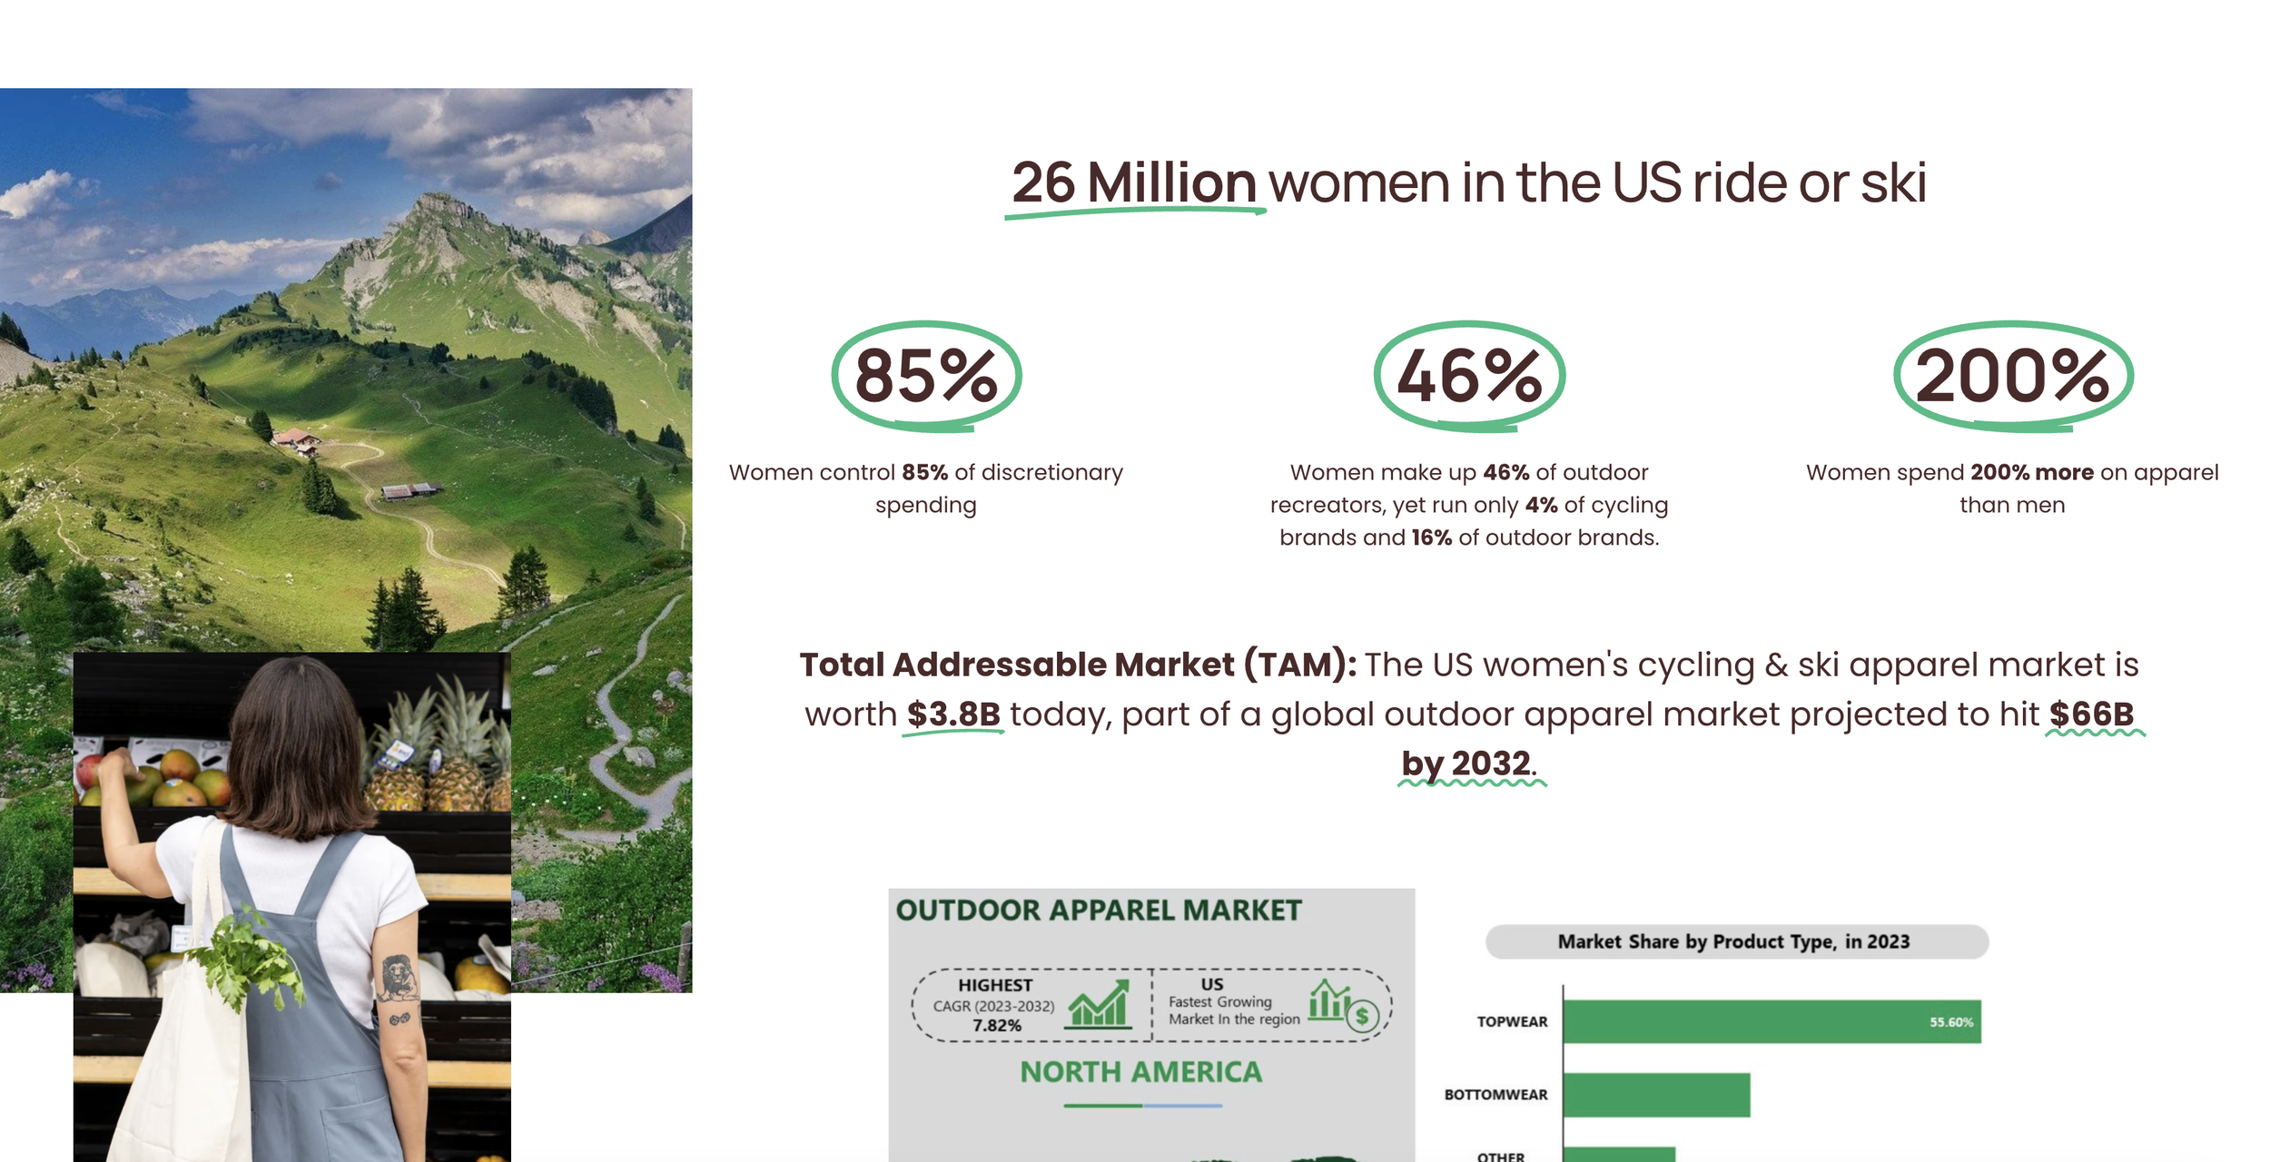Screen dimensions: 2270x1162
Task: Select the underlined 26 Million heading text
Action: click(1133, 183)
